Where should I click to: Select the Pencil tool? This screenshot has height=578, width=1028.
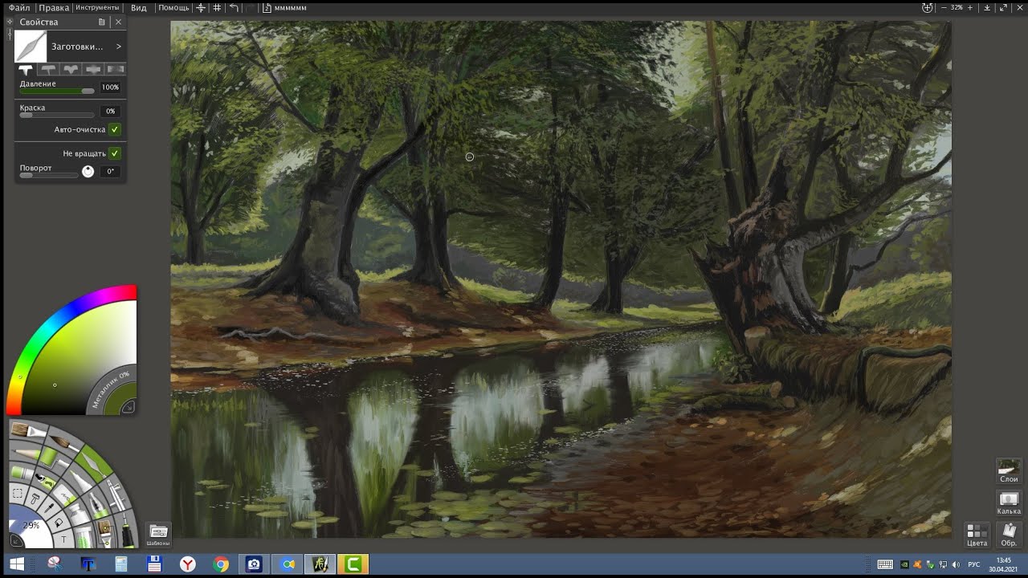(x=27, y=454)
